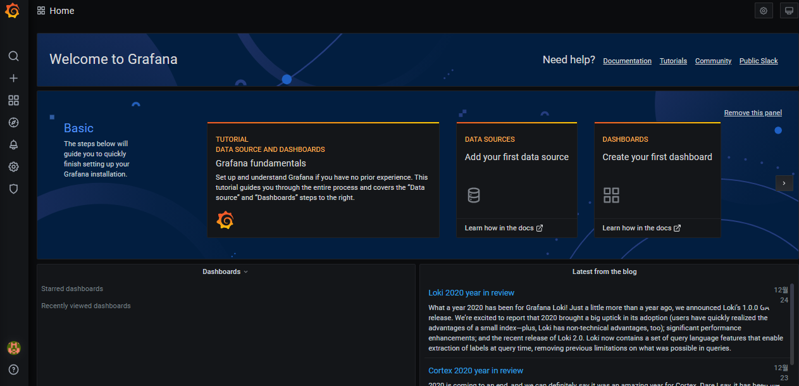Open Cortex 2020 year in review post
The image size is (799, 386).
(x=476, y=371)
